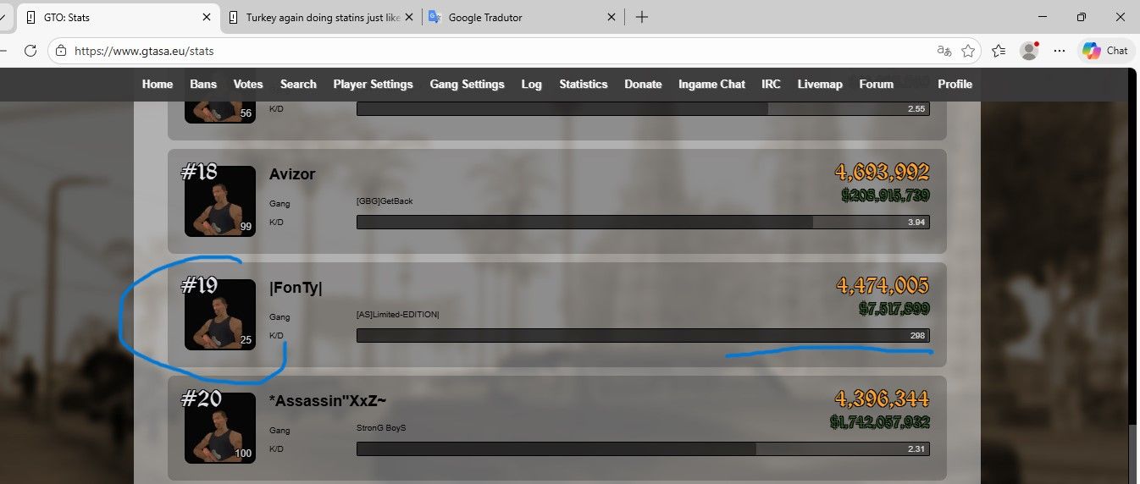This screenshot has width=1140, height=484.
Task: Close the Google Tradutor tab
Action: (x=612, y=17)
